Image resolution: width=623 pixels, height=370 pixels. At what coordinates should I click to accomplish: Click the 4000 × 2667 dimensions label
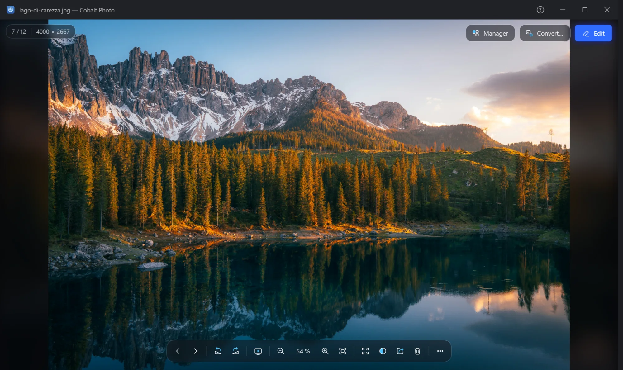(x=53, y=32)
